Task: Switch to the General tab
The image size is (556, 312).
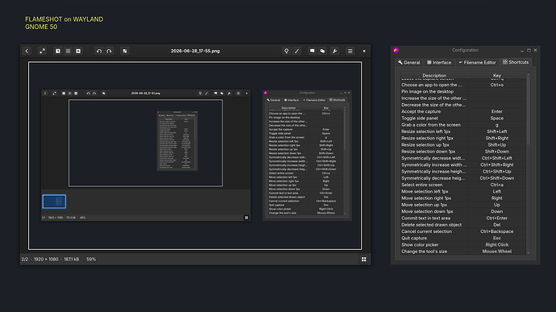Action: tap(409, 62)
